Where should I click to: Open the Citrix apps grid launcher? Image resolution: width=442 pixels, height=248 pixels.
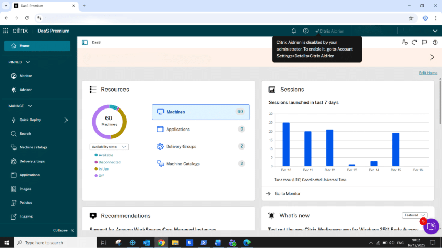[6, 31]
